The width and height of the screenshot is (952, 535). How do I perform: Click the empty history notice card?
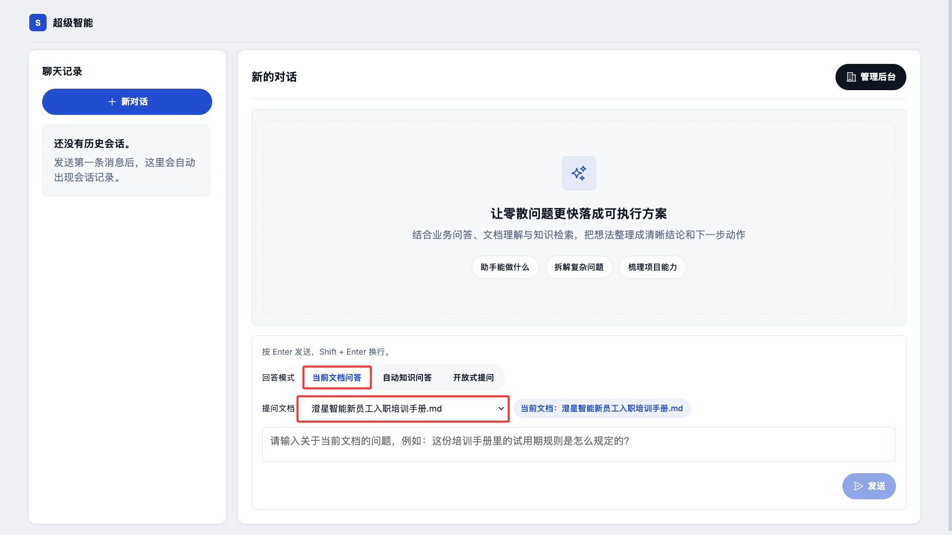coord(126,160)
